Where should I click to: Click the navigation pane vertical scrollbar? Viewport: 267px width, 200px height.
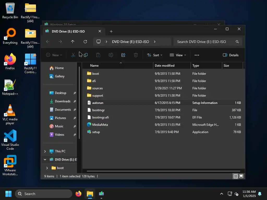[x=79, y=103]
